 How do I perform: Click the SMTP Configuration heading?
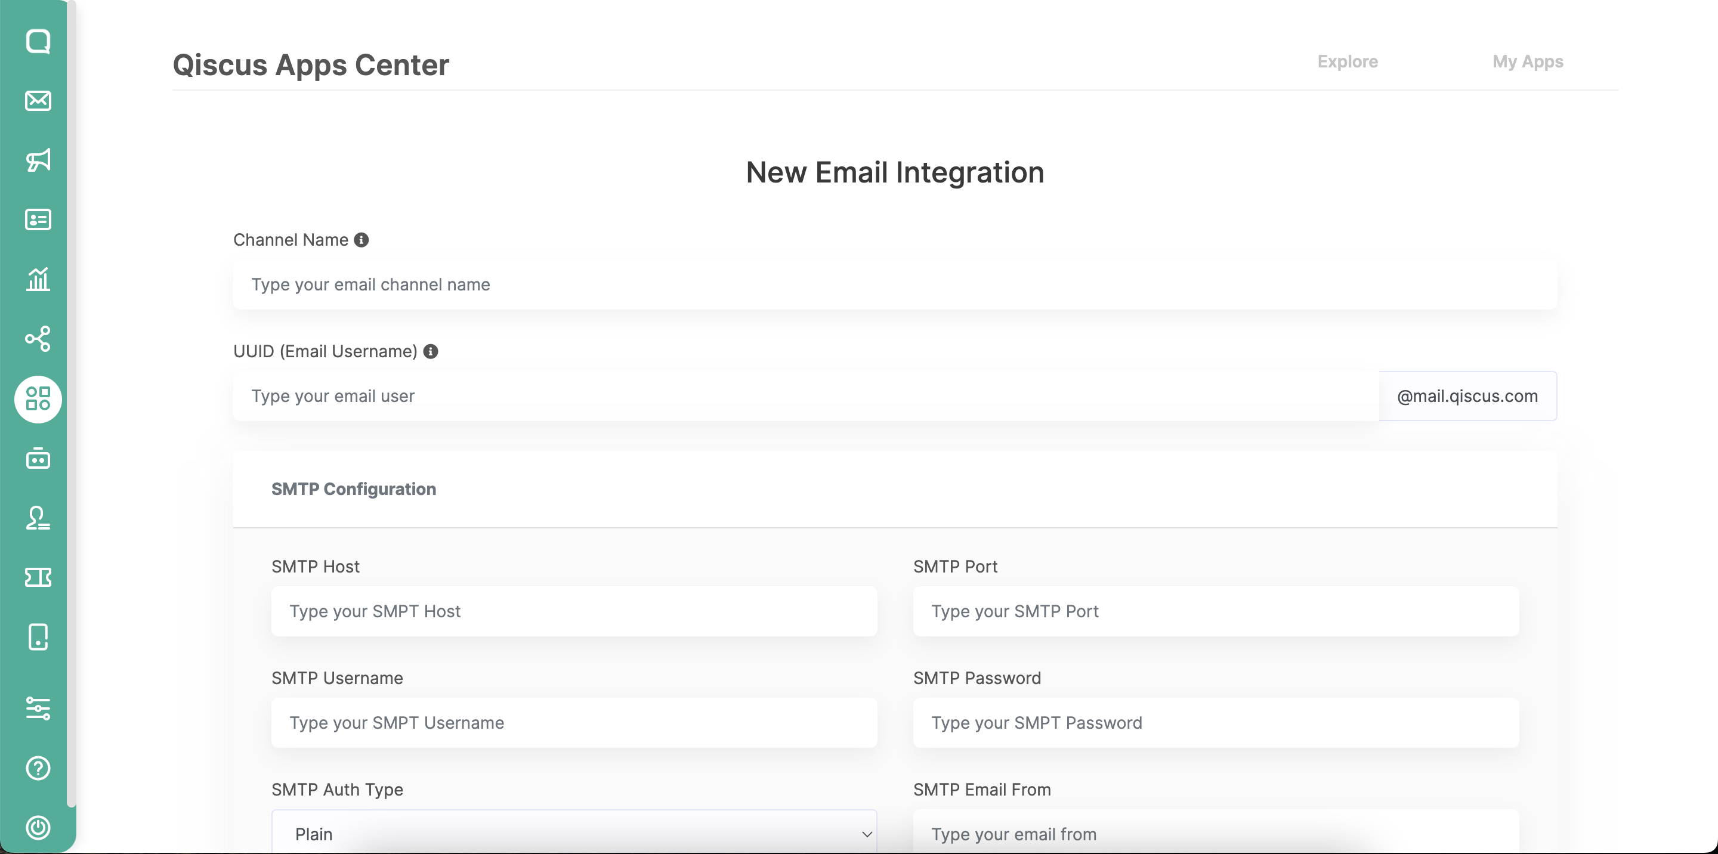pyautogui.click(x=354, y=490)
